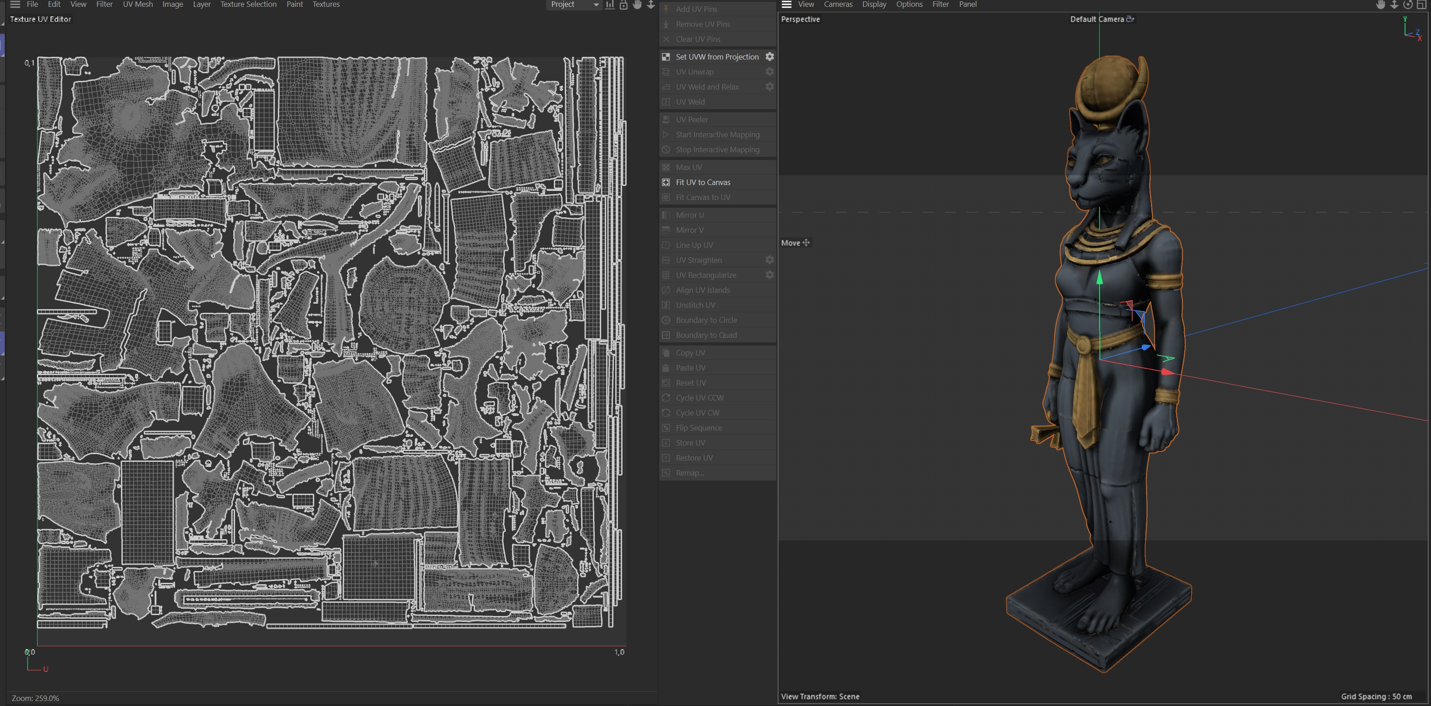Open the Texture Selection menu

pos(248,5)
